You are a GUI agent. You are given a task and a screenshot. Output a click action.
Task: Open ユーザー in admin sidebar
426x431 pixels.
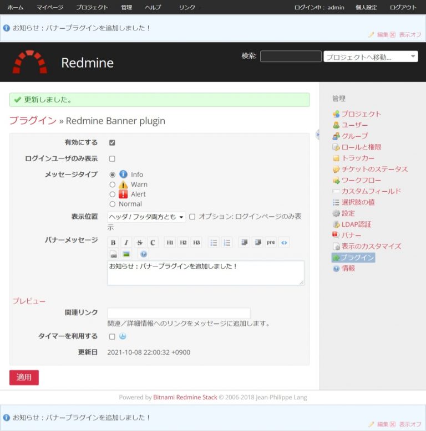coord(354,125)
